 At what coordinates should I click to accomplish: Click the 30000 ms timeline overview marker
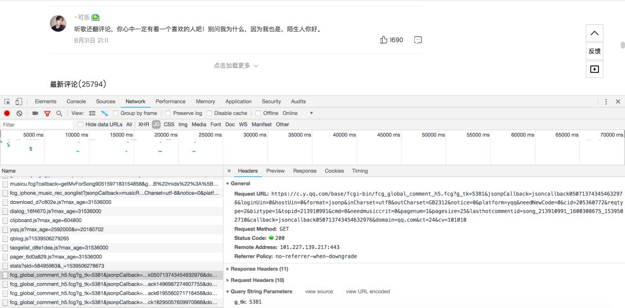click(x=255, y=135)
